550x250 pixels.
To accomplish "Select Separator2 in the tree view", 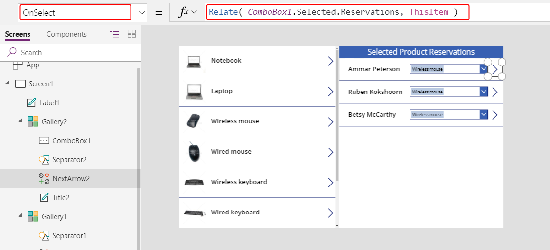I will click(69, 159).
